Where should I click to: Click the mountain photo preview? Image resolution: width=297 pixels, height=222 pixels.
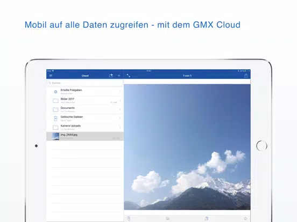[x=187, y=147]
